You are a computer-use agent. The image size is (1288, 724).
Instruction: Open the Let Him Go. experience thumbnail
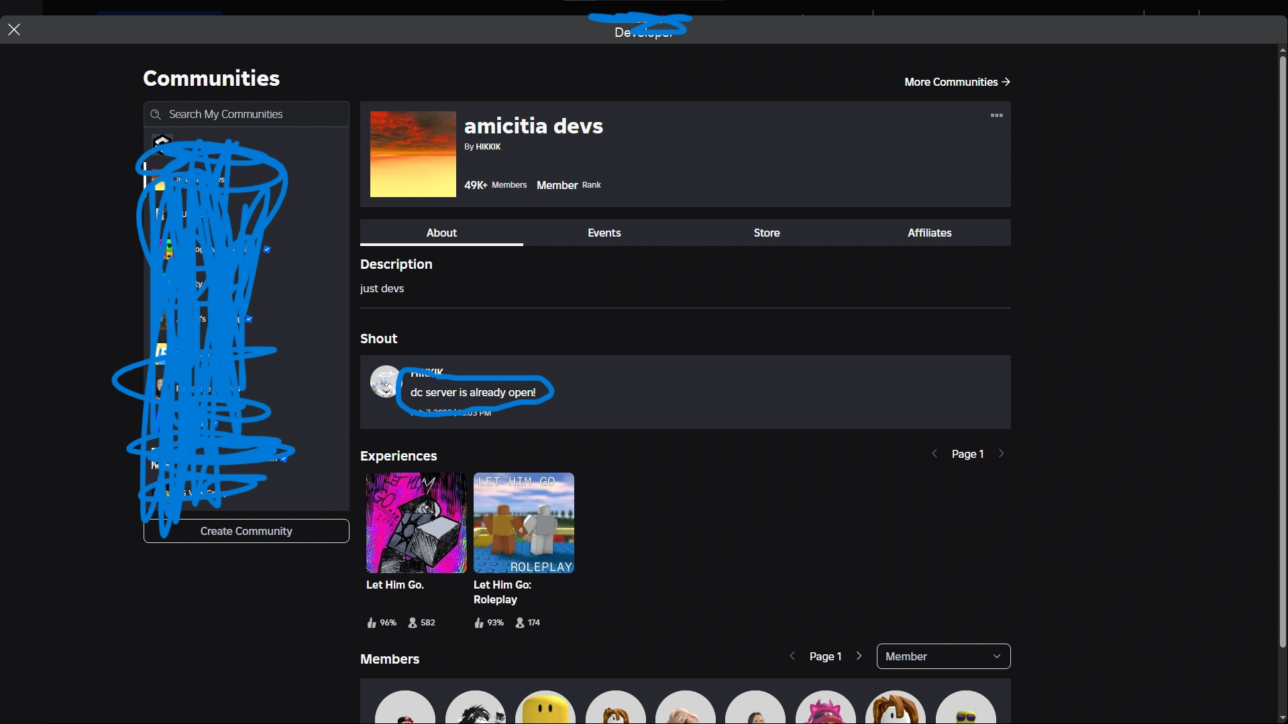pos(416,523)
